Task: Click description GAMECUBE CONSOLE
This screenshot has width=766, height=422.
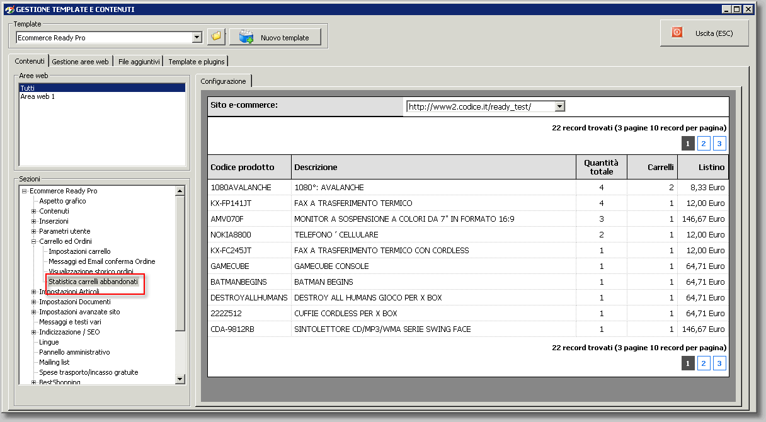Action: (331, 266)
